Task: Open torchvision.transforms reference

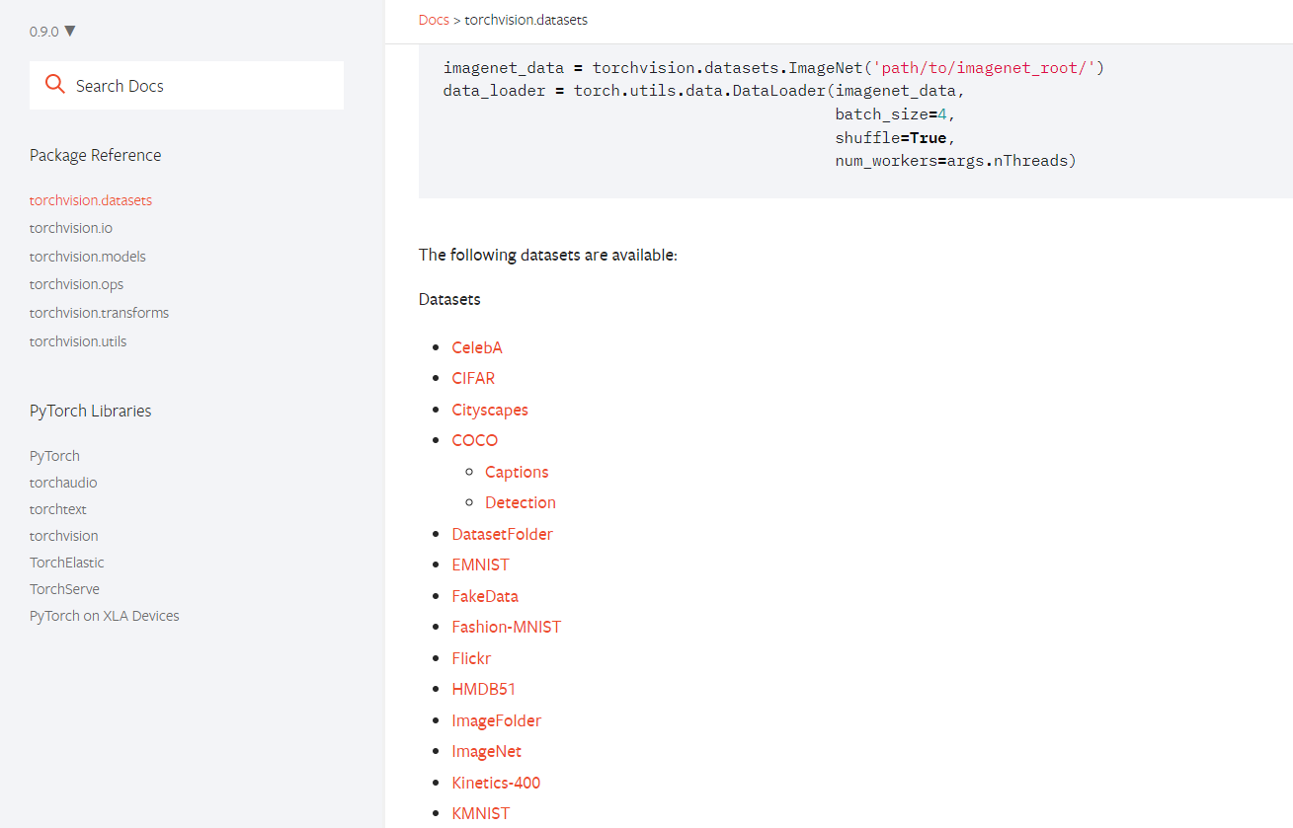Action: tap(99, 313)
